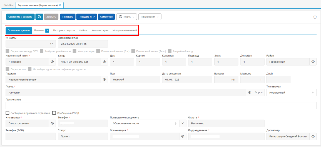The image size is (321, 147).
Task: Click eye icon in Организация field
Action: point(183,136)
